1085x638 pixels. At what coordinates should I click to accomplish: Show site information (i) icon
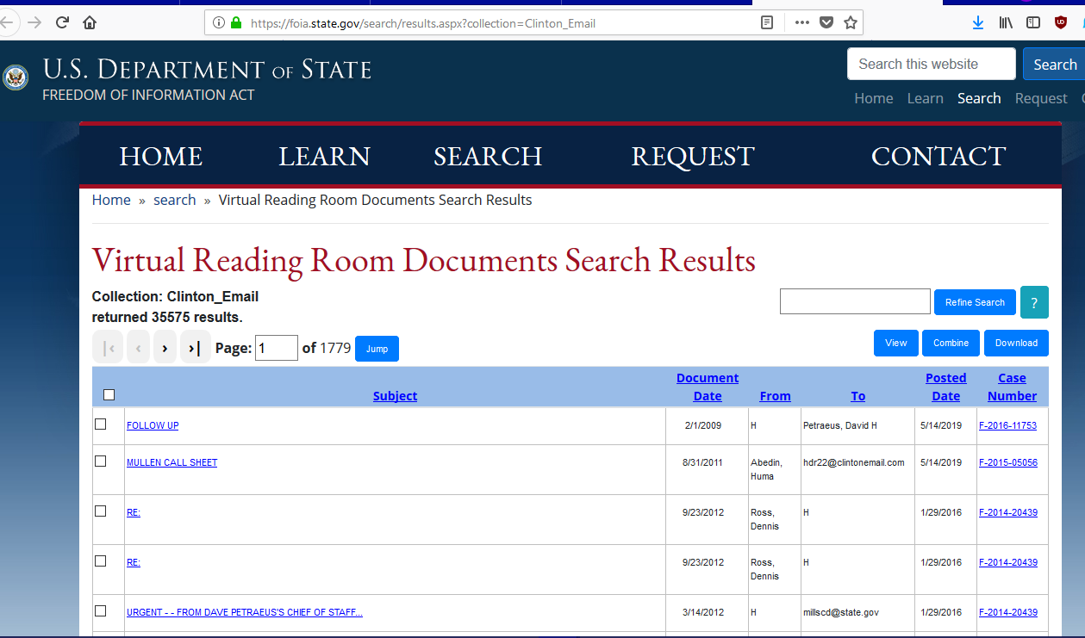point(218,23)
